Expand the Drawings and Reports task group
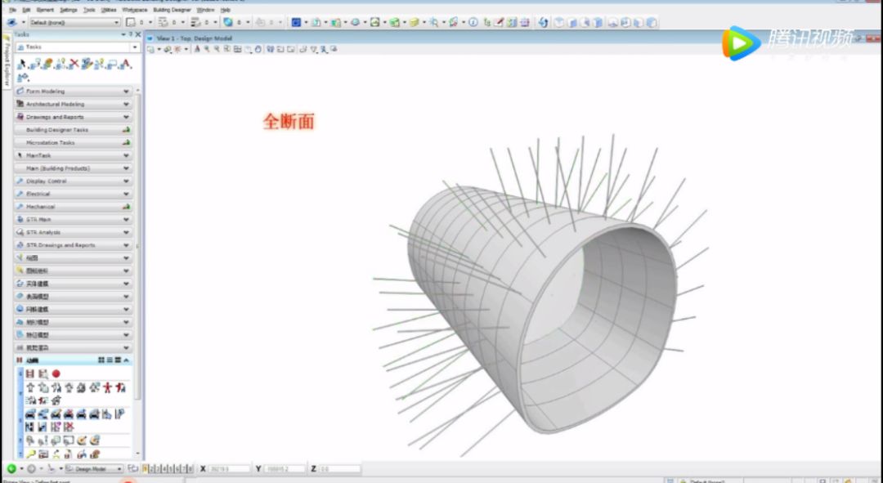Image resolution: width=883 pixels, height=483 pixels. point(74,117)
